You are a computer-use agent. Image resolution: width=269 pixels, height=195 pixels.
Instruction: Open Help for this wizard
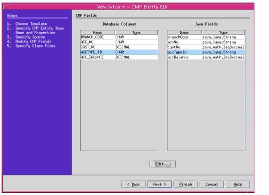pos(238,184)
